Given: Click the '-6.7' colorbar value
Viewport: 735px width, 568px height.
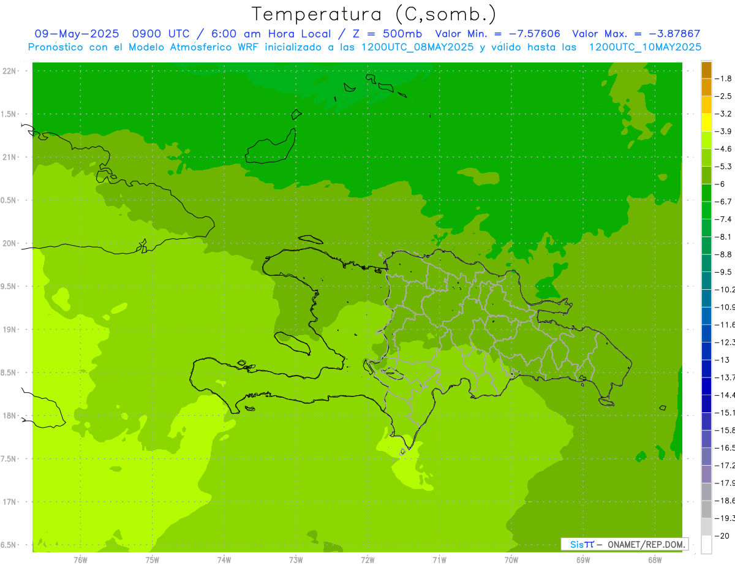Looking at the screenshot, I should pos(724,202).
